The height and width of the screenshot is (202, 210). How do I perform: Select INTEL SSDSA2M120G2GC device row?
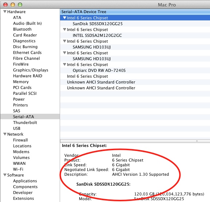click(135, 35)
